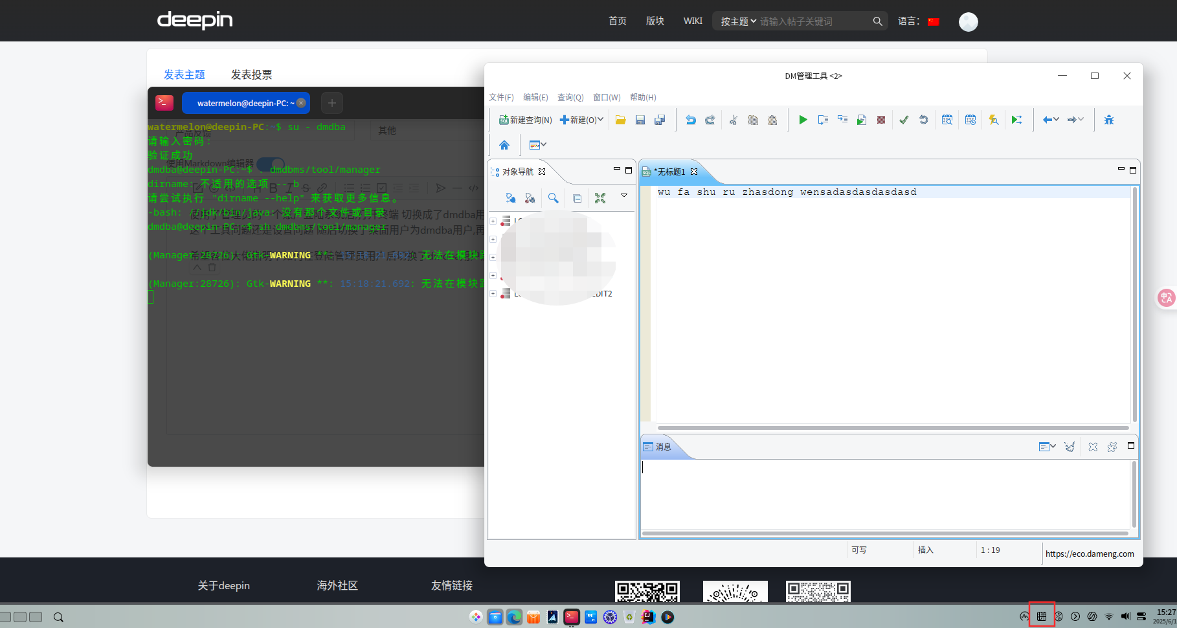Image resolution: width=1177 pixels, height=628 pixels.
Task: Run the query with the green play icon
Action: point(803,120)
